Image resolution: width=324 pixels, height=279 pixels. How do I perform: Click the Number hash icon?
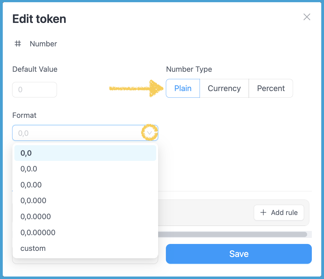click(x=18, y=44)
